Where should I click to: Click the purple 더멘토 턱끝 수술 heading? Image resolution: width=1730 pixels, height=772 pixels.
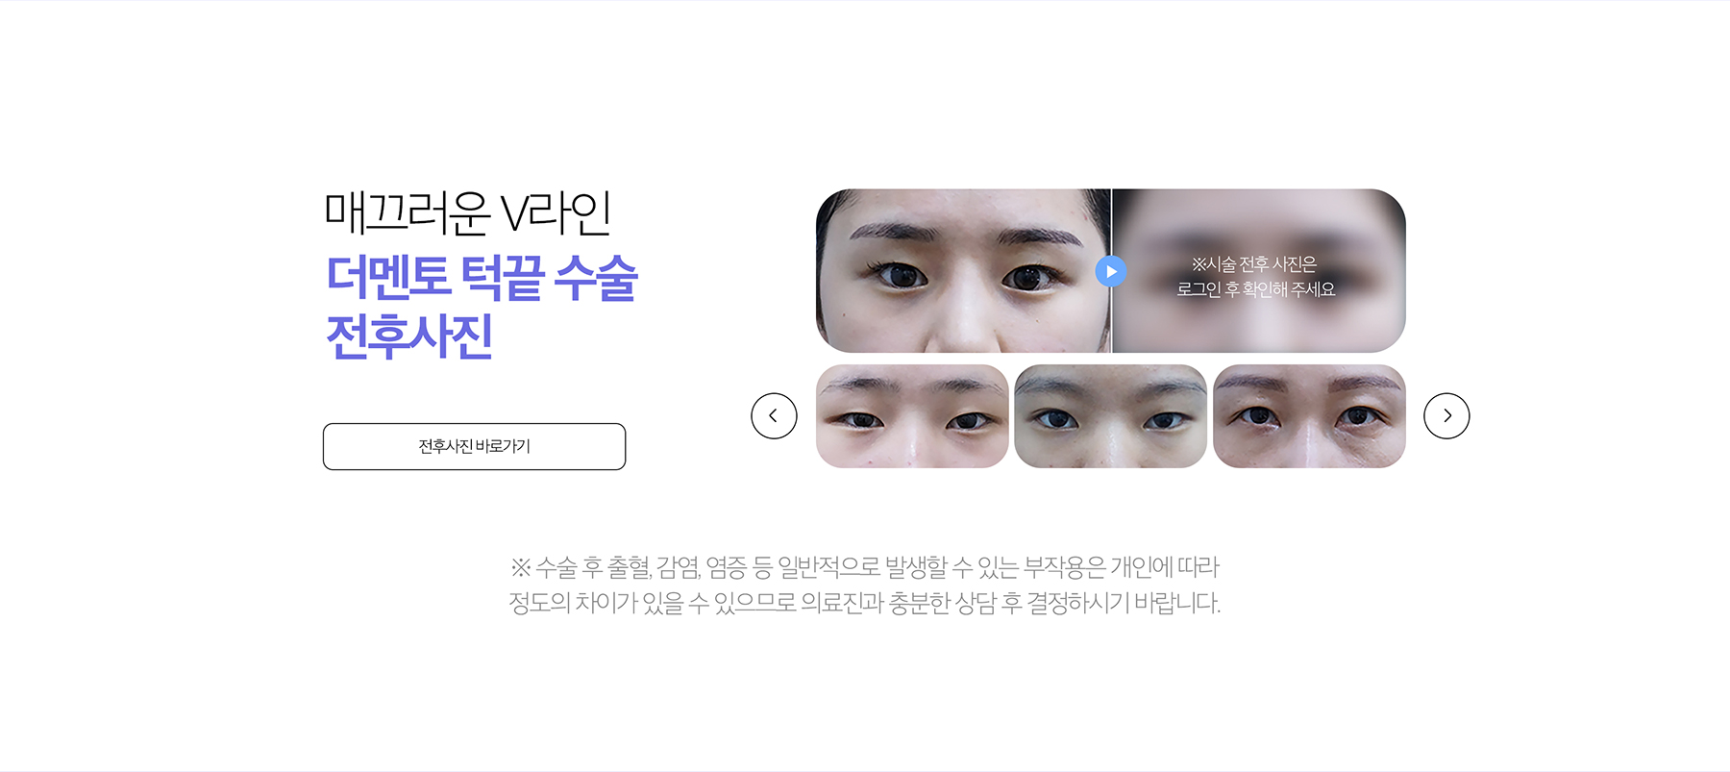click(482, 278)
